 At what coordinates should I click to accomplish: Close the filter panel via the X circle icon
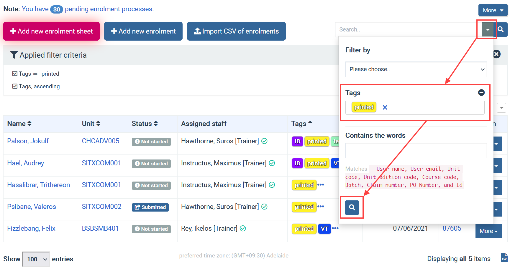coord(496,54)
